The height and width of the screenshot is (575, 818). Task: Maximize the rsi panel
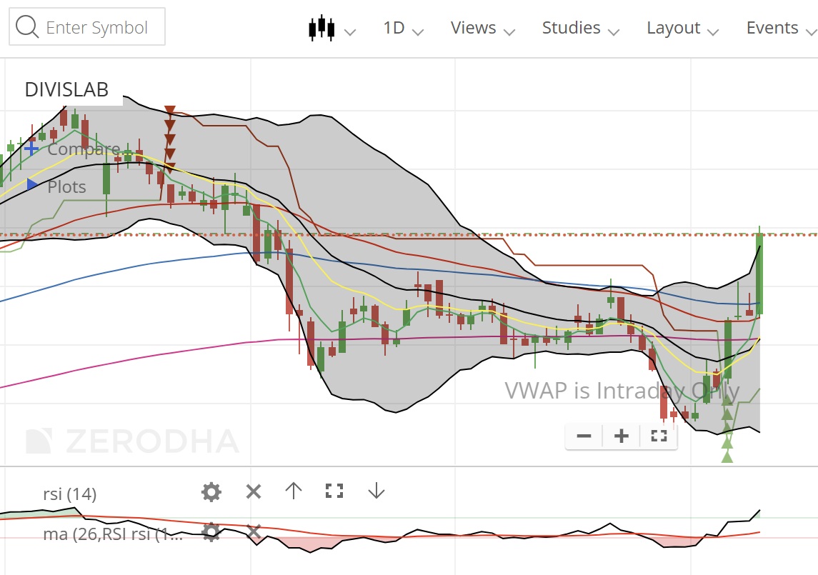pyautogui.click(x=334, y=491)
